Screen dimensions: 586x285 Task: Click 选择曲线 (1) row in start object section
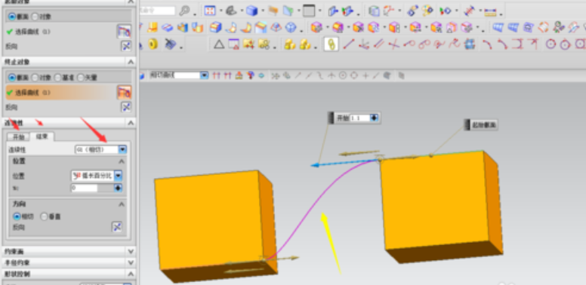pos(61,32)
